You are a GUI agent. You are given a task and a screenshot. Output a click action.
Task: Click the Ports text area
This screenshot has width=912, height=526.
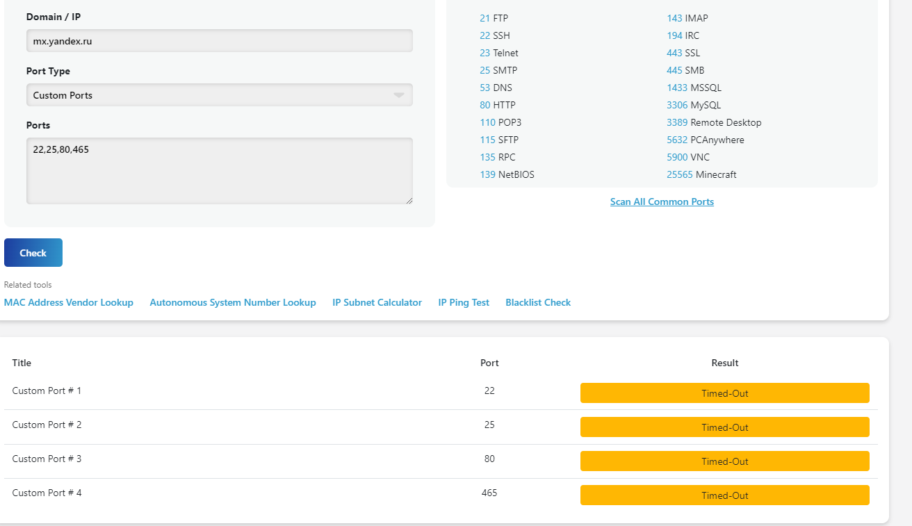[x=220, y=171]
